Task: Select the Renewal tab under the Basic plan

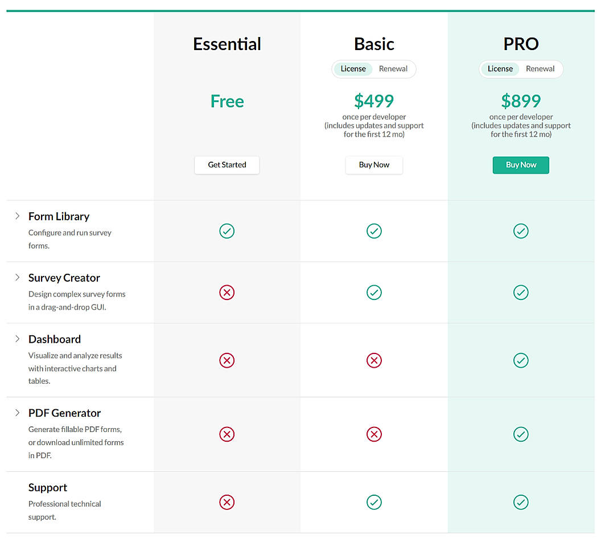Action: pos(393,68)
